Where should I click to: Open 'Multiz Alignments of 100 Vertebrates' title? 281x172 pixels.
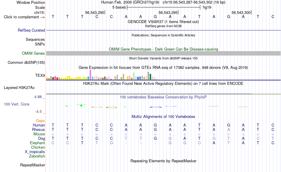[163, 116]
